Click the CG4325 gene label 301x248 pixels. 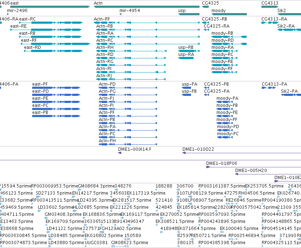(210, 3)
